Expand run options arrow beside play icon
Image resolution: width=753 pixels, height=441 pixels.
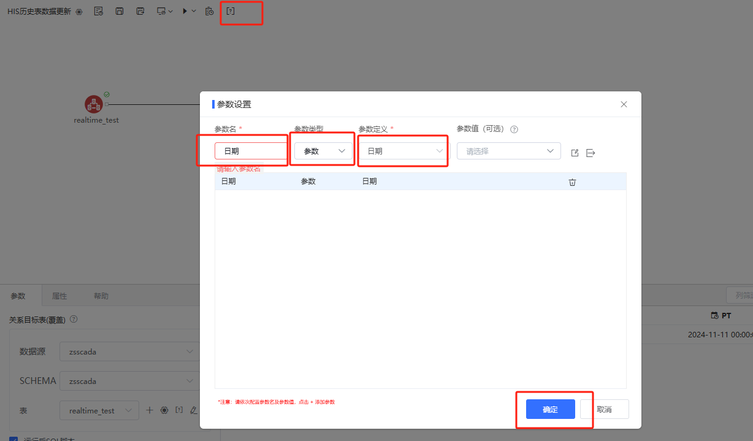194,11
